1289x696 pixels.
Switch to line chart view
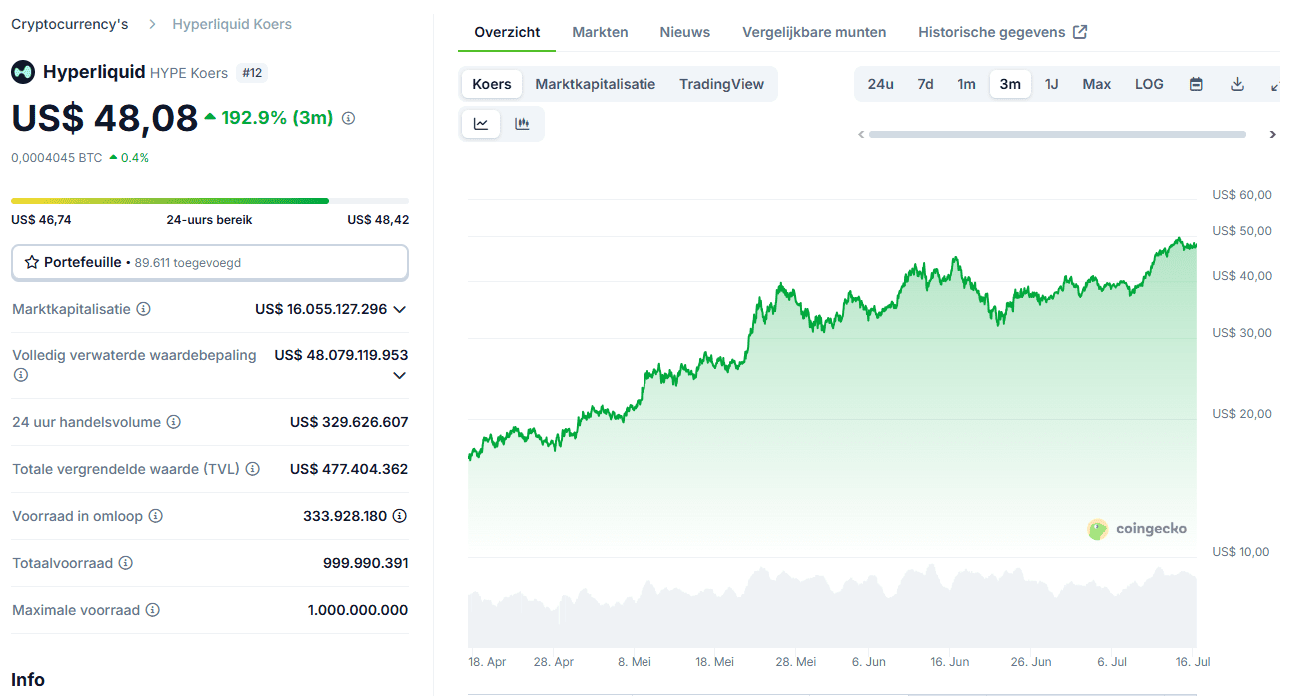481,124
